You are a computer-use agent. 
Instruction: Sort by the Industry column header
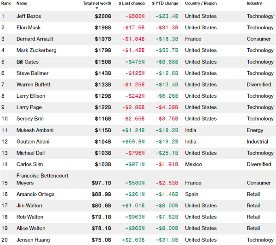(254, 3)
